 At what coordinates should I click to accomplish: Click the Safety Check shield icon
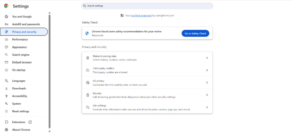pos(87,33)
